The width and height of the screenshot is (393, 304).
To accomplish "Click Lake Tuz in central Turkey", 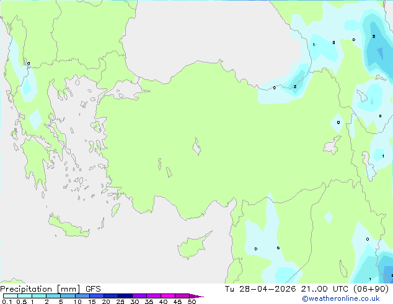I will tap(196, 146).
